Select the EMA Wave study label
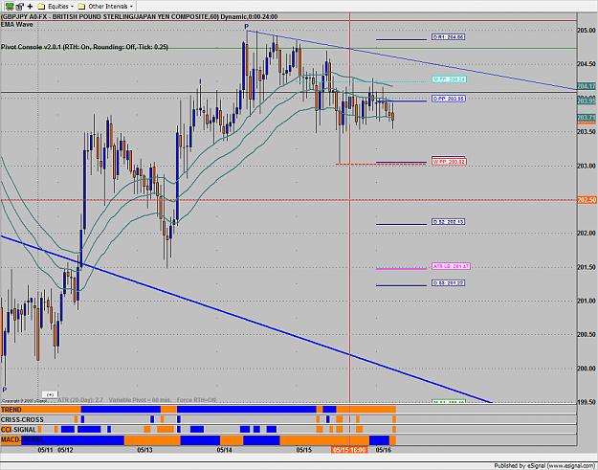This screenshot has height=470, width=598. click(x=17, y=25)
